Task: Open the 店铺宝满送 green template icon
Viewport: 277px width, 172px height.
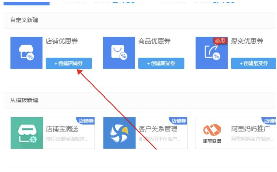Action: pos(27,133)
